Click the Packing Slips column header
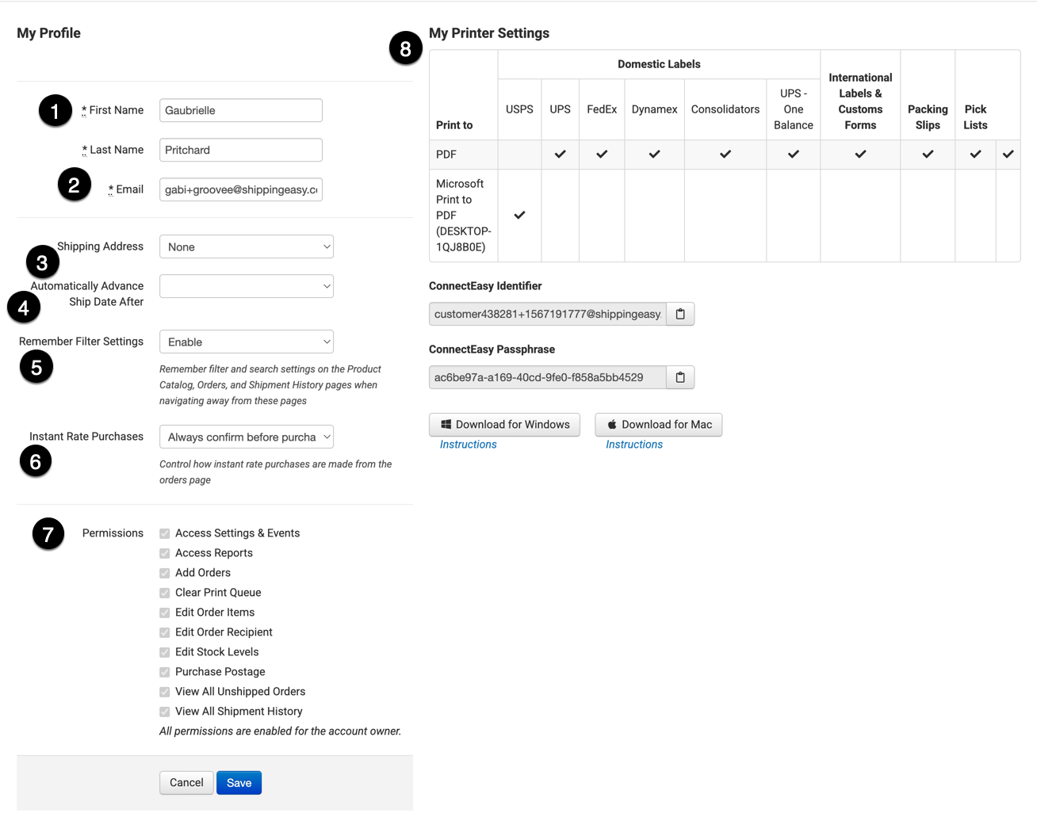 click(x=928, y=117)
